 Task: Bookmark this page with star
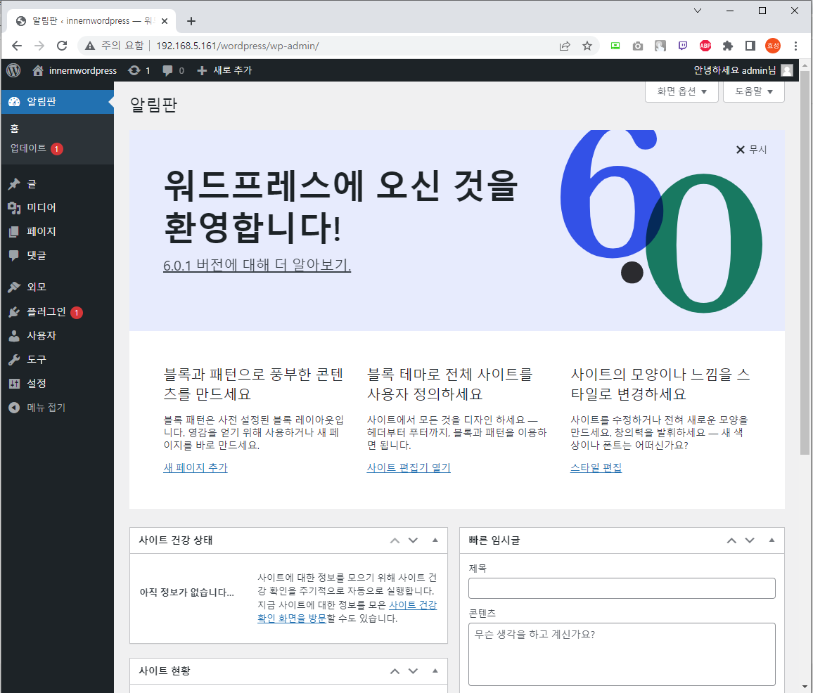[x=587, y=46]
